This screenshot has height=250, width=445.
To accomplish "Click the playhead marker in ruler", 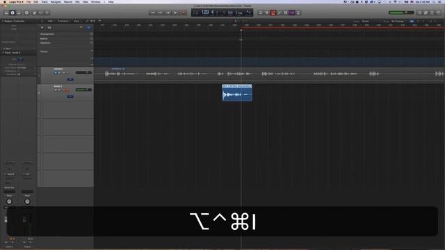I will (241, 30).
